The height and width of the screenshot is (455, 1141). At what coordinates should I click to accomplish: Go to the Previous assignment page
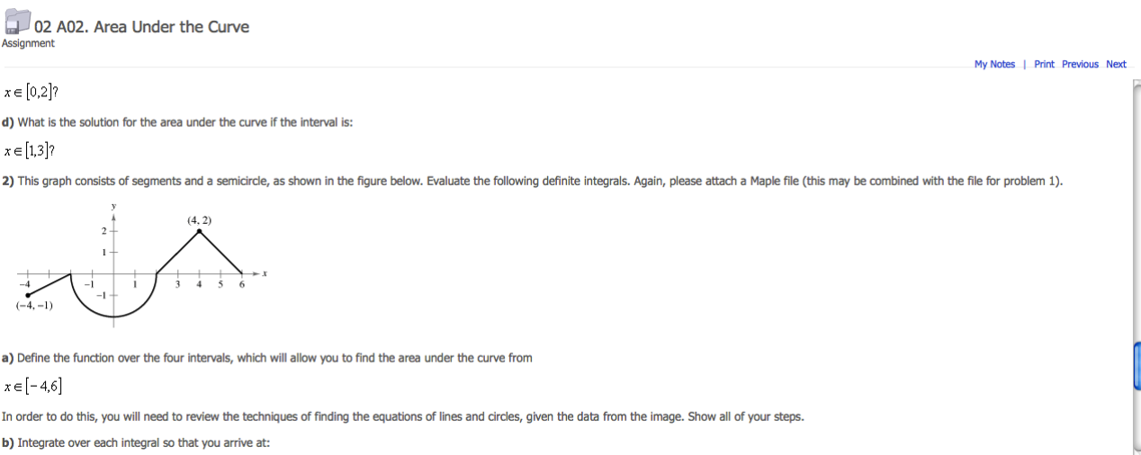[1080, 65]
